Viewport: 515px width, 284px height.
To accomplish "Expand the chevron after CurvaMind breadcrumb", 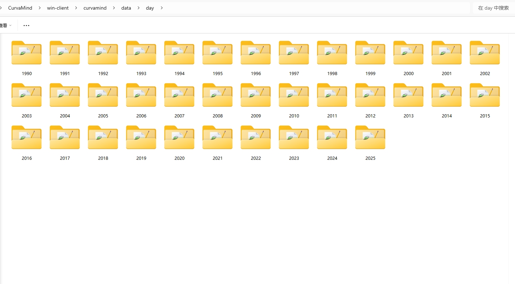I will pos(40,8).
